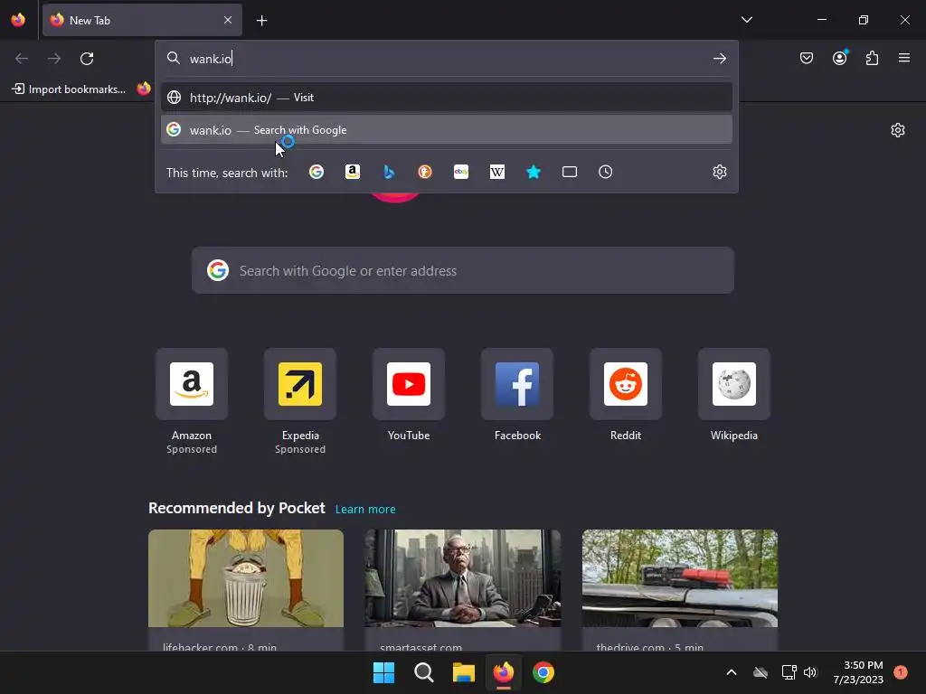Click the network icon in system tray
The height and width of the screenshot is (694, 926).
point(789,672)
